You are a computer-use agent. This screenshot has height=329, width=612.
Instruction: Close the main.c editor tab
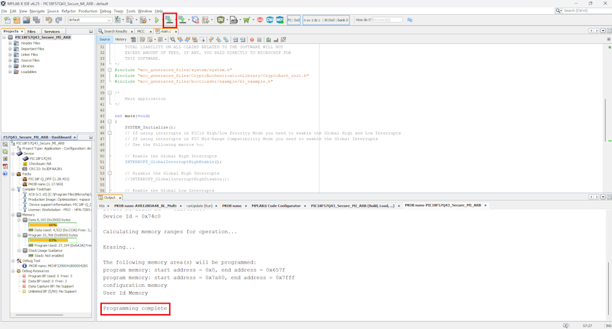pos(176,31)
